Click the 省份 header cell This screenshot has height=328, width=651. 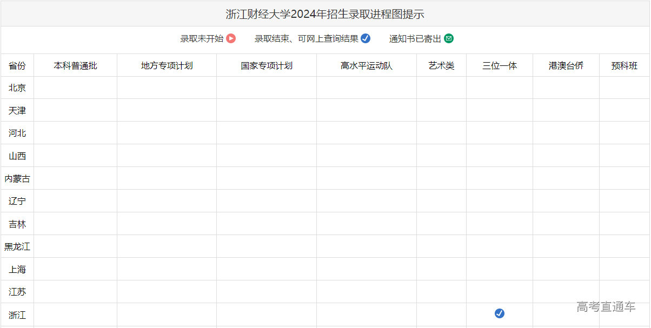(17, 65)
